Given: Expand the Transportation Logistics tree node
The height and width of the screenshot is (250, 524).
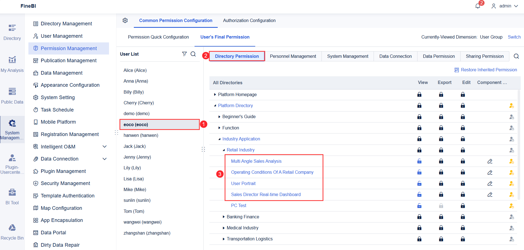Looking at the screenshot, I should (x=224, y=239).
